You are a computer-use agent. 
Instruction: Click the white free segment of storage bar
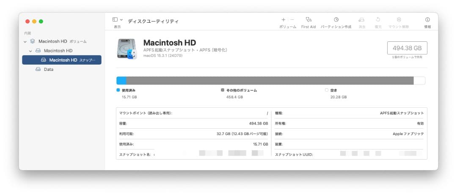click(x=419, y=81)
